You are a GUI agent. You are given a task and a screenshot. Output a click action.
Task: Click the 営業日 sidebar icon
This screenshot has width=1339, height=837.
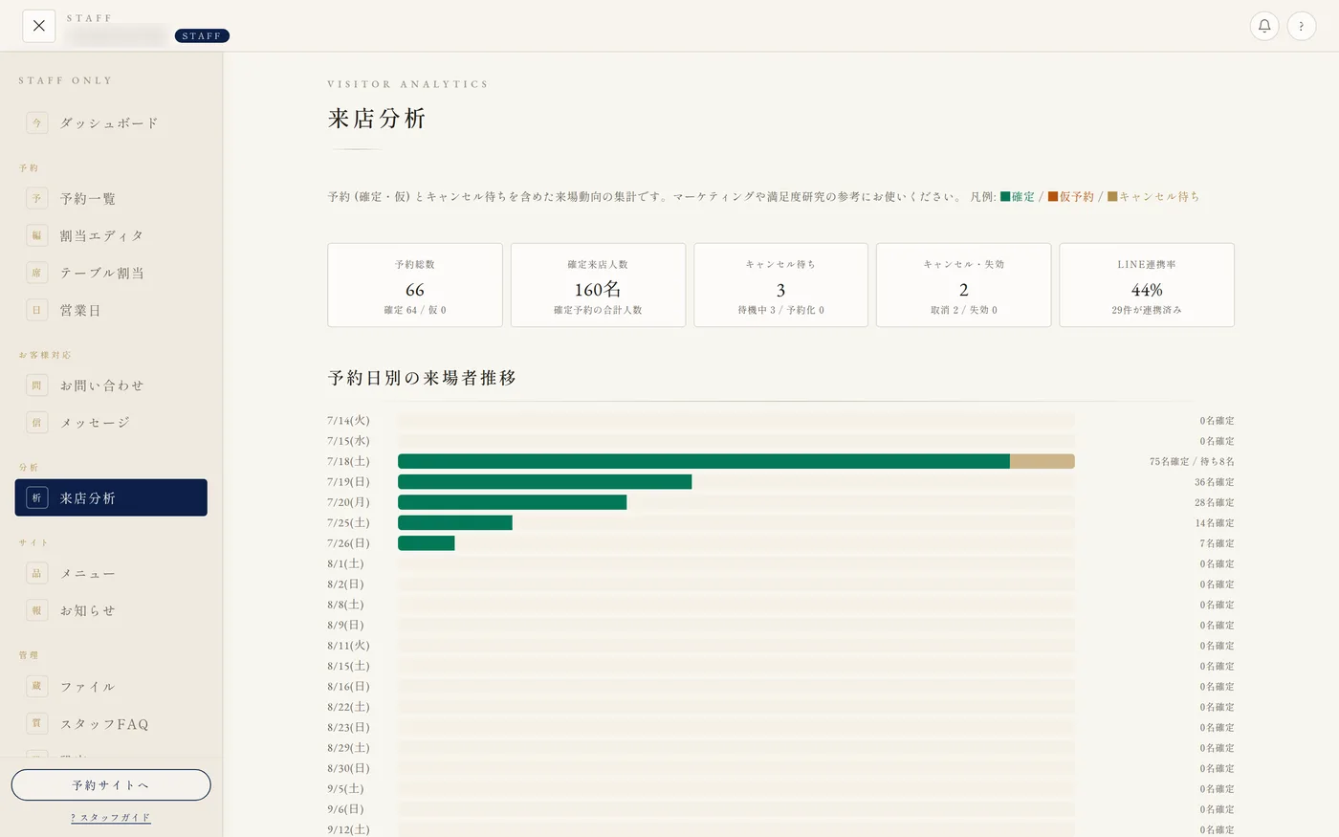[36, 310]
